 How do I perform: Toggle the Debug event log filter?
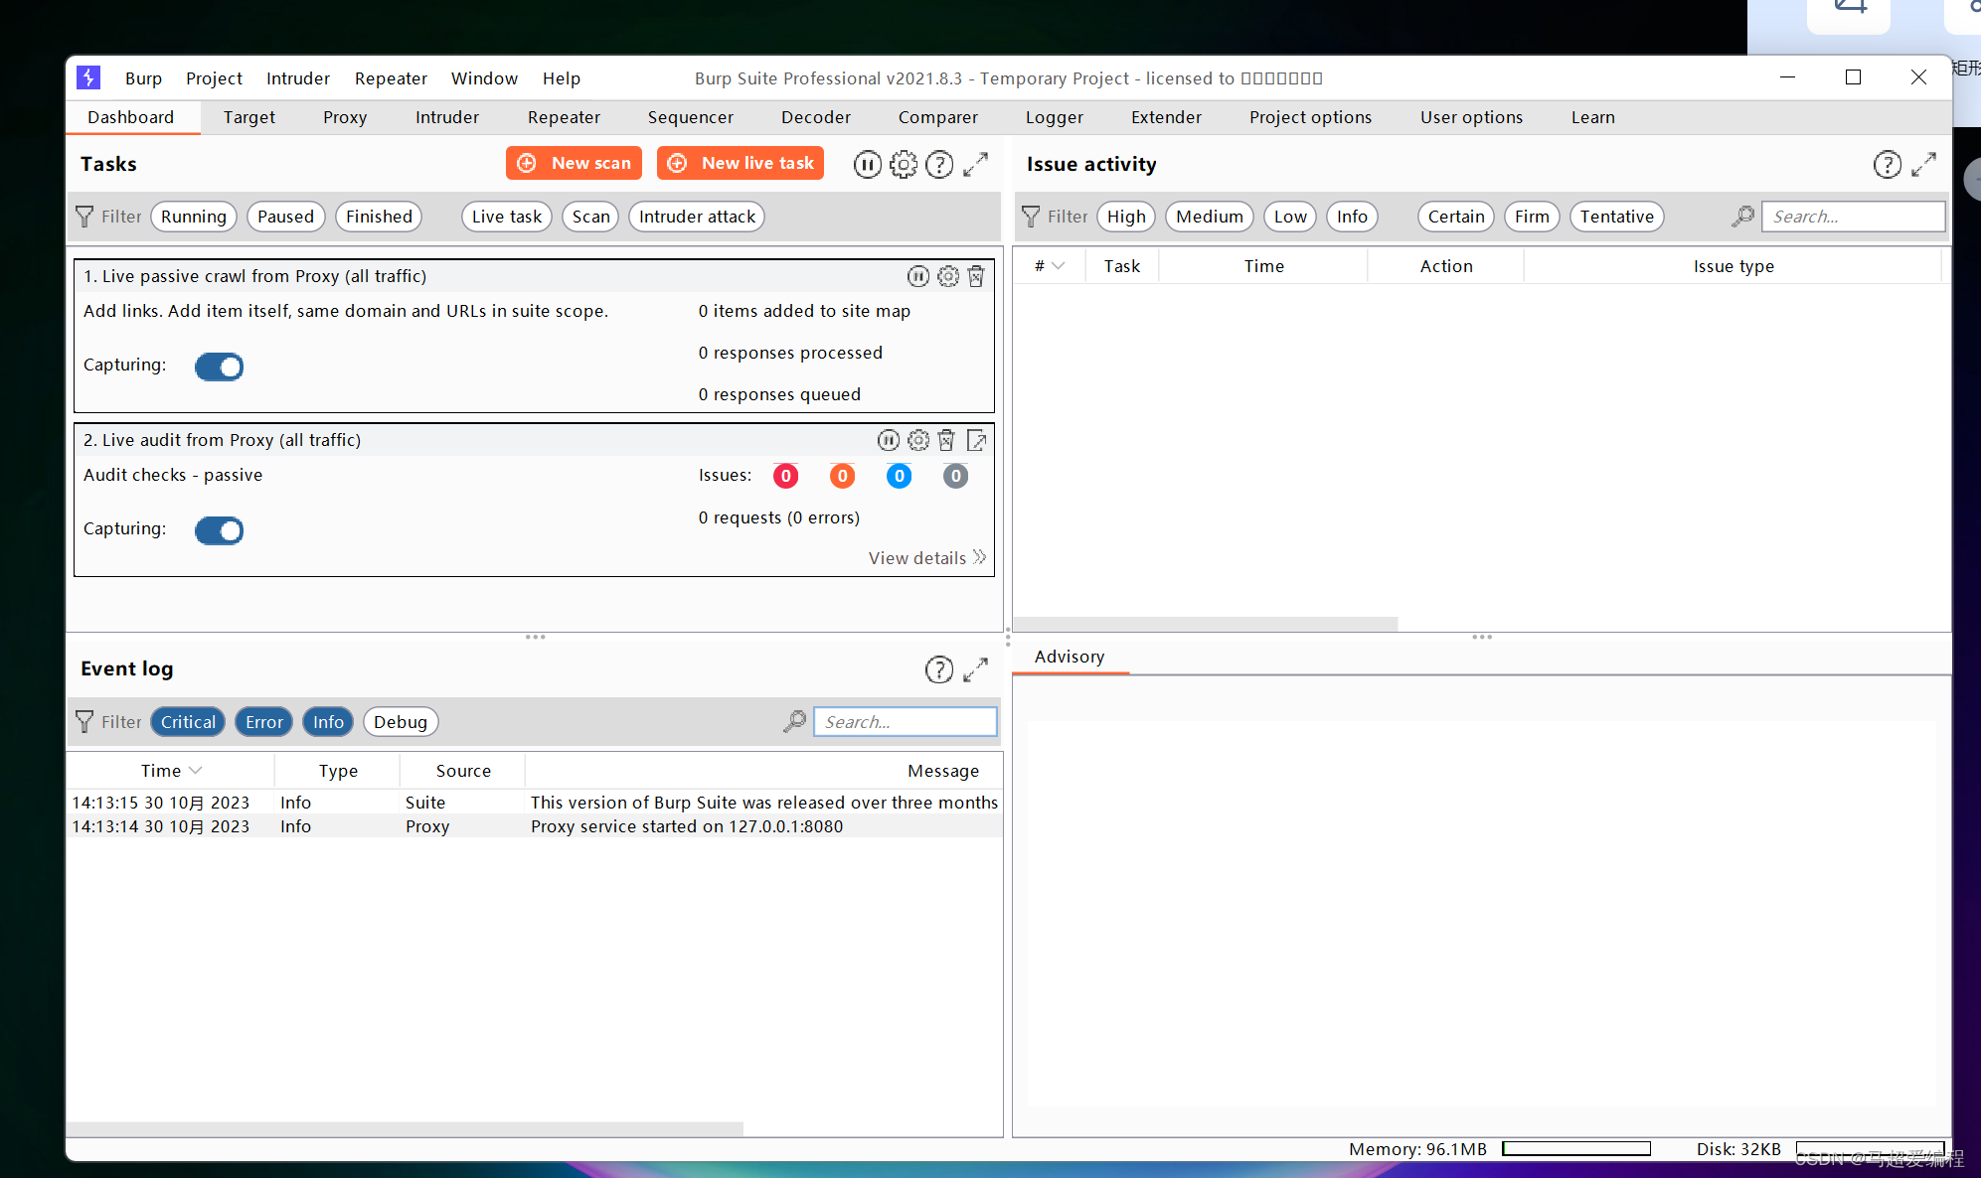(400, 722)
